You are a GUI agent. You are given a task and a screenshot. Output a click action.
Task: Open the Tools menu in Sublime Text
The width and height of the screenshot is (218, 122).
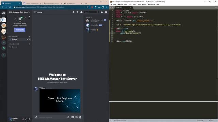(139, 4)
